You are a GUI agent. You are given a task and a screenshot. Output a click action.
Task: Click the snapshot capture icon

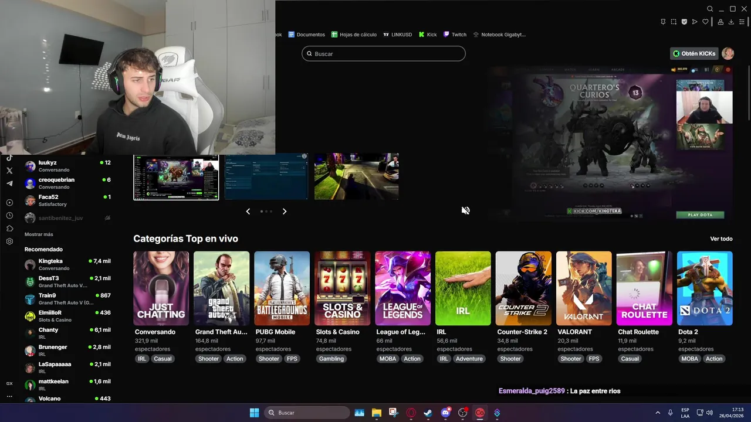point(674,22)
